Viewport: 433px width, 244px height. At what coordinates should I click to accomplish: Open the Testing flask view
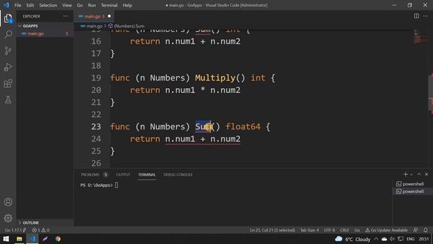tap(8, 100)
